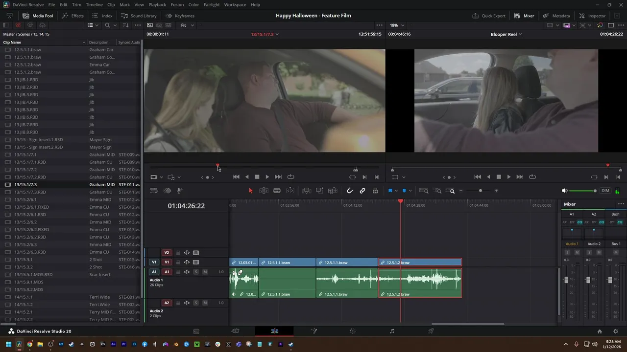Screen dimensions: 627x352
Task: Solo the Audio 2 track
Action: 196,303
